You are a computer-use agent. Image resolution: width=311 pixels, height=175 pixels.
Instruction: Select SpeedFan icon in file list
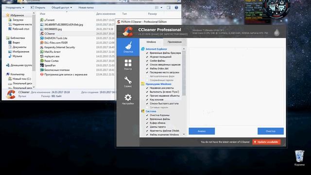pyautogui.click(x=42, y=65)
